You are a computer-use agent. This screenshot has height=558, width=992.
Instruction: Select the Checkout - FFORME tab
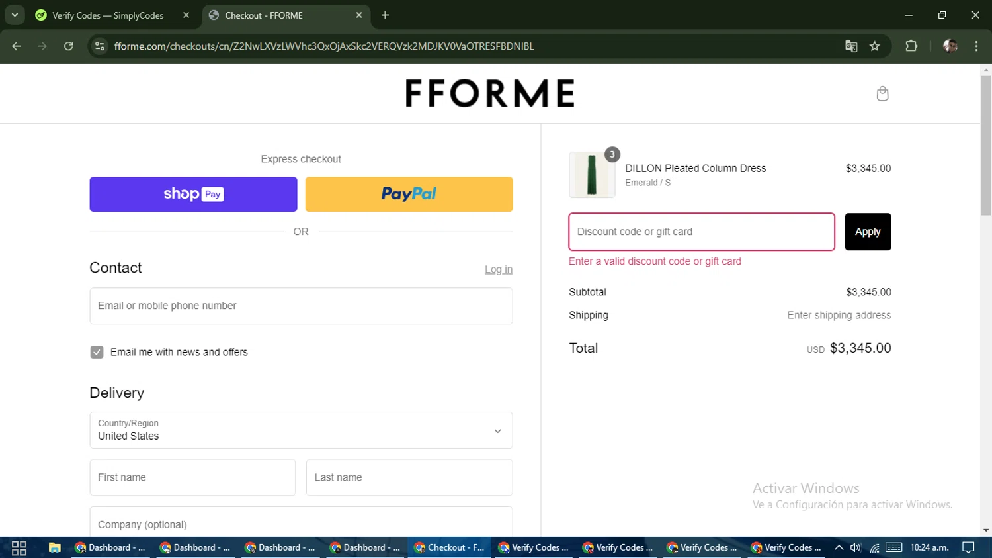(x=286, y=15)
